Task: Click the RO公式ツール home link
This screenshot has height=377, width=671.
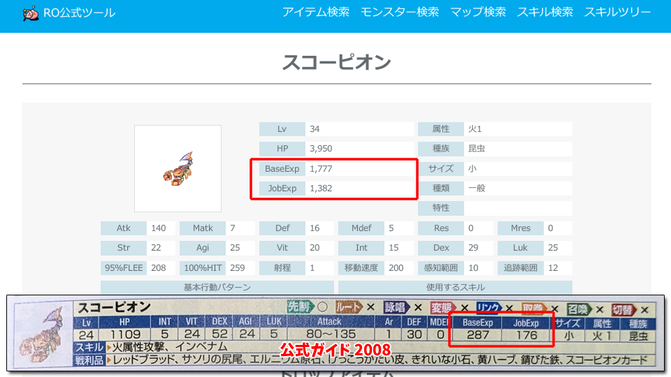Action: pos(79,13)
